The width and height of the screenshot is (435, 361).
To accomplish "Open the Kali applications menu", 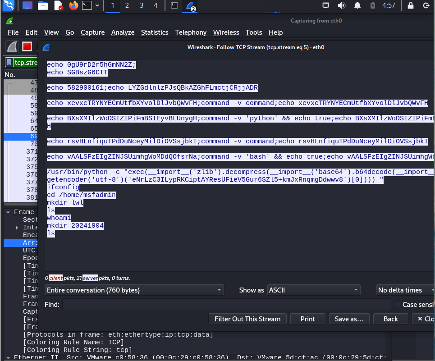I will click(x=8, y=5).
